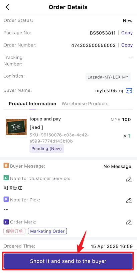Tap the Lazada-MY-LEX MY logistics tag
This screenshot has height=273, width=137.
(108, 77)
